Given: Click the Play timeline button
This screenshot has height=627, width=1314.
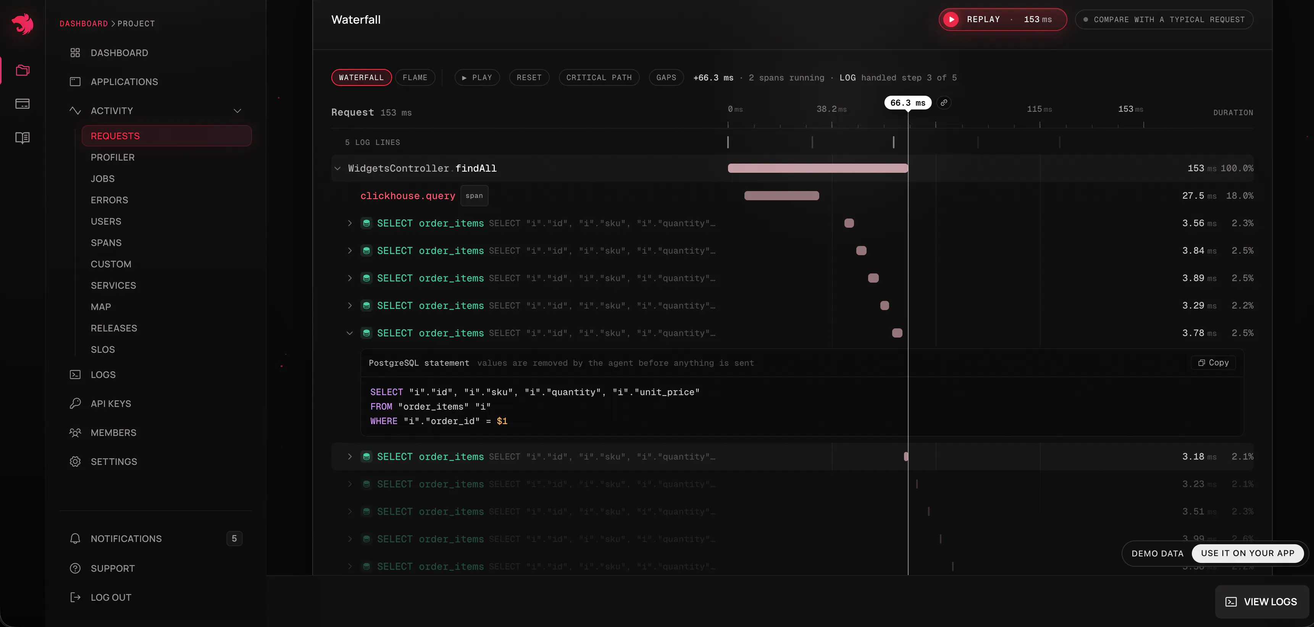Looking at the screenshot, I should [477, 77].
